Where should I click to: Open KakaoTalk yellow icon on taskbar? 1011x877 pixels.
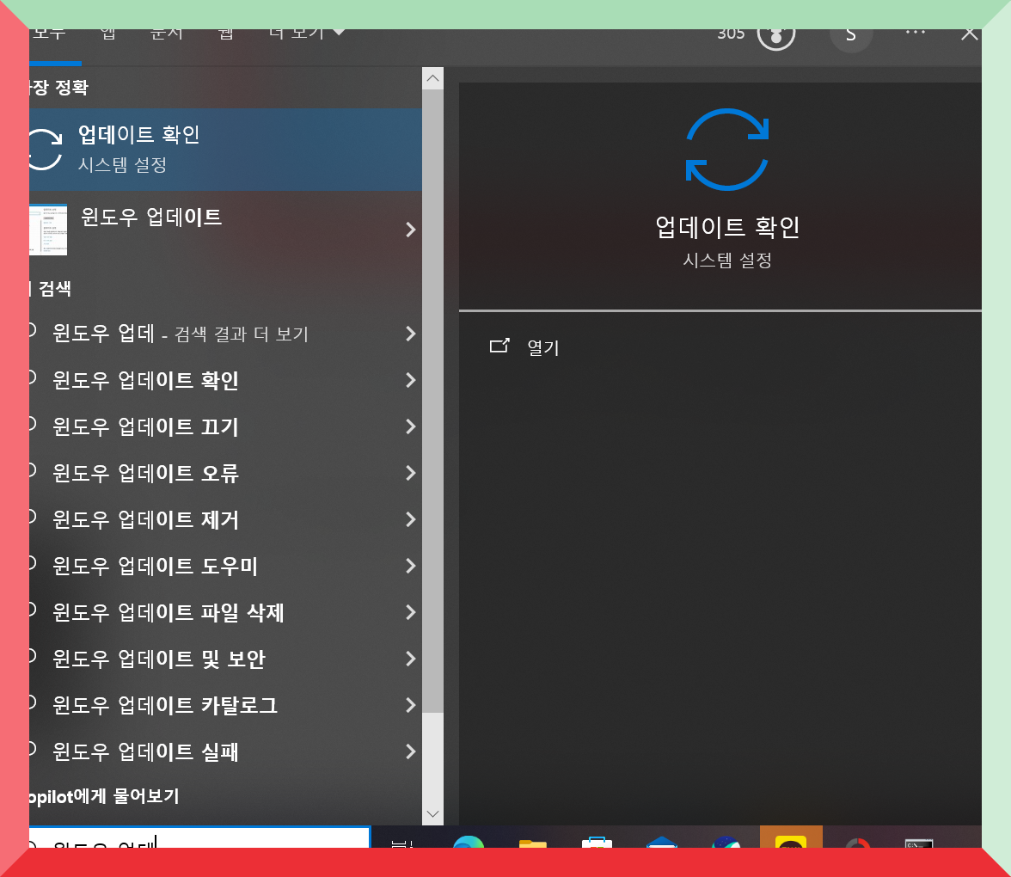[791, 837]
